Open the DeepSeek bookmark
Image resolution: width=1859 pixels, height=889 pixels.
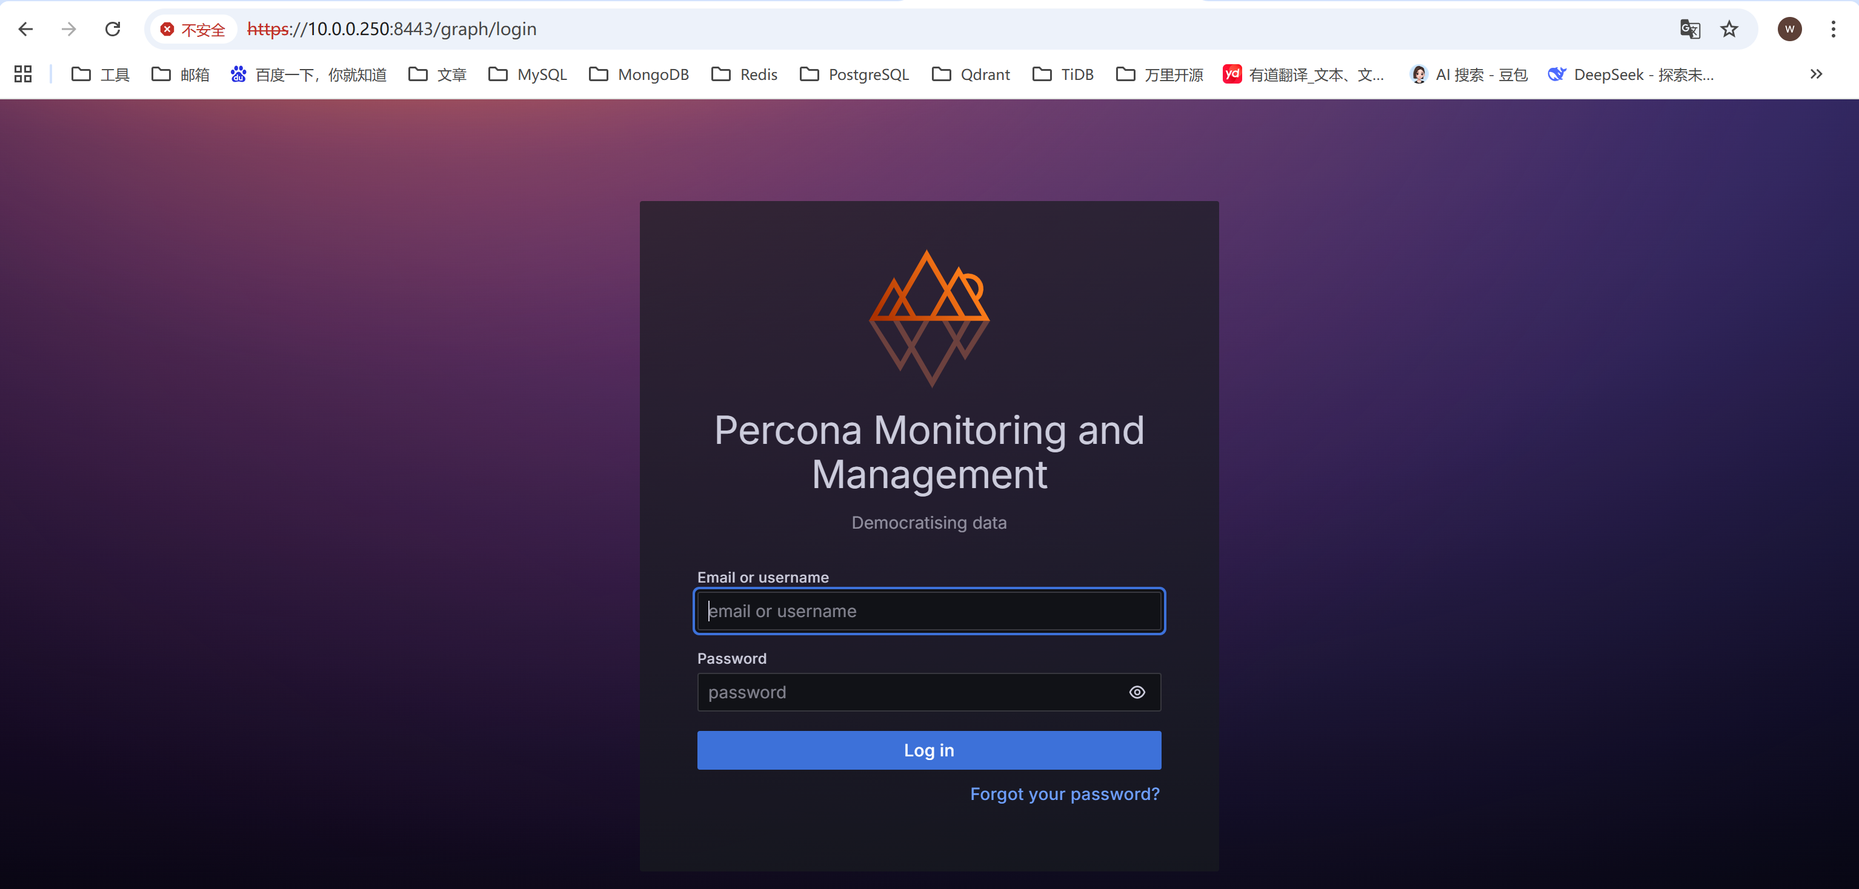click(1630, 74)
